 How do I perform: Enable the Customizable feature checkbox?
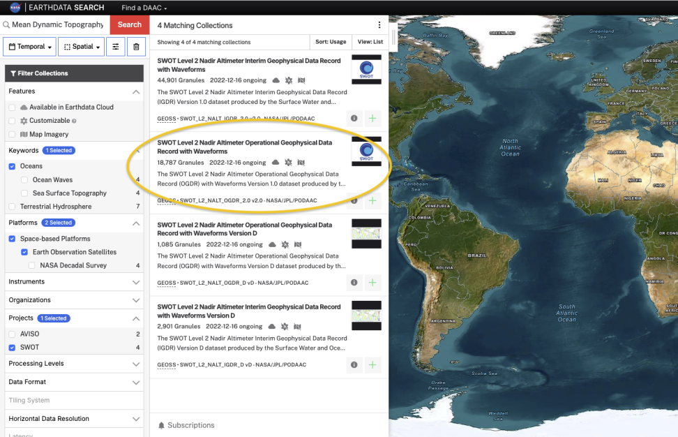tap(12, 121)
